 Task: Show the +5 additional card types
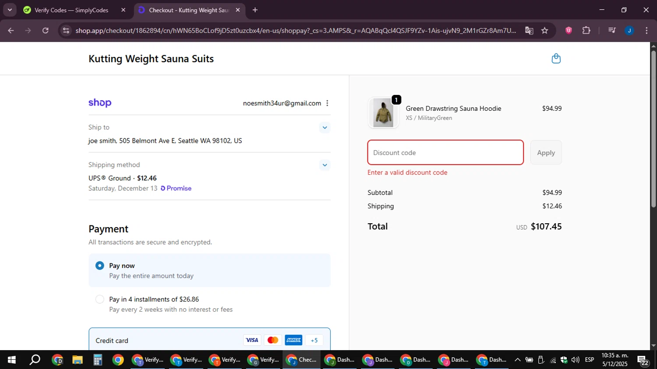pyautogui.click(x=314, y=340)
